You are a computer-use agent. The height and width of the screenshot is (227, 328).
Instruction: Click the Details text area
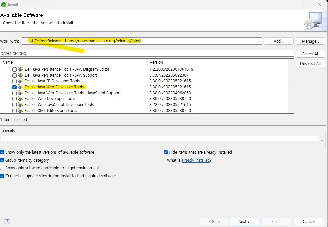tap(160, 139)
